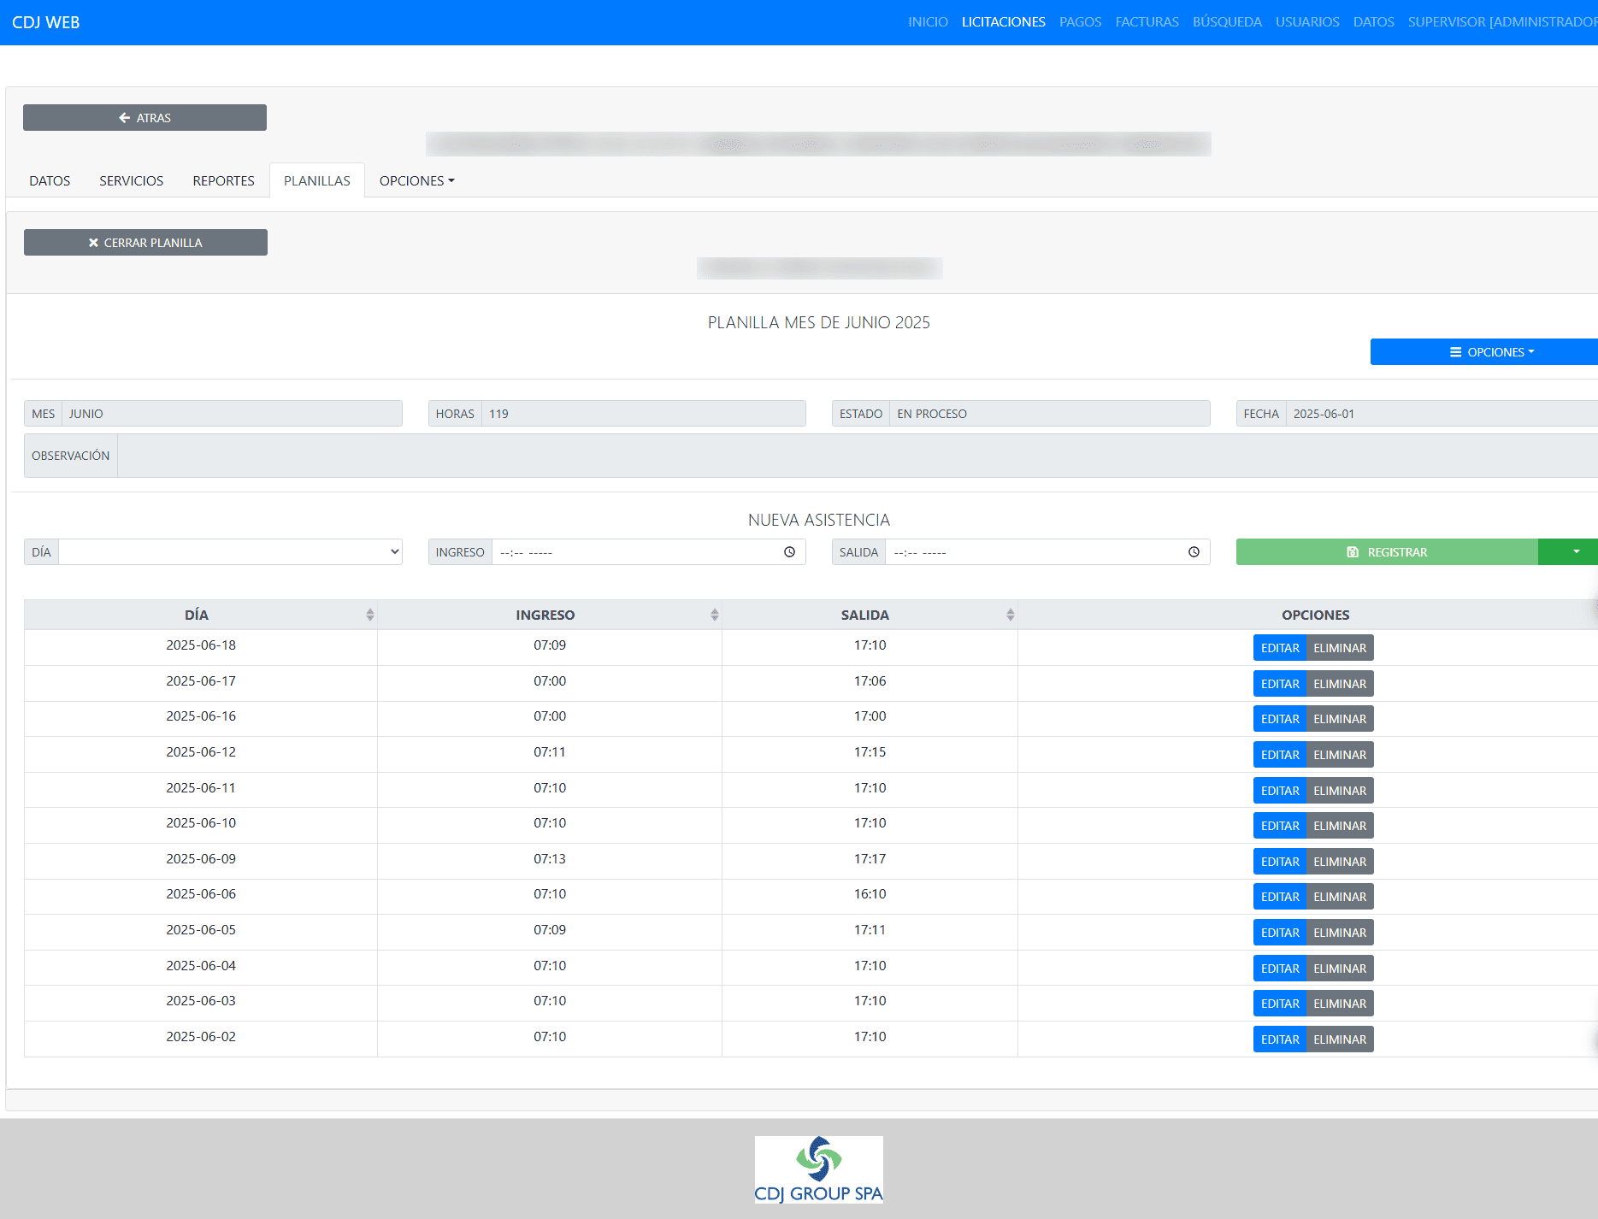Image resolution: width=1598 pixels, height=1219 pixels.
Task: Expand the blue OPCIONES dropdown button
Action: [x=1491, y=352]
